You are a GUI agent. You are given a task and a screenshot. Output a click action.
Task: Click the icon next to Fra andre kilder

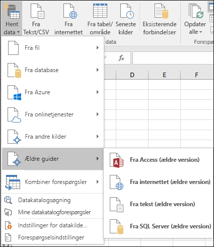click(14, 137)
